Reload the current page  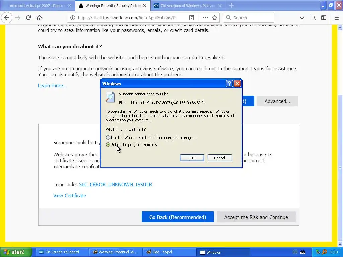28,18
